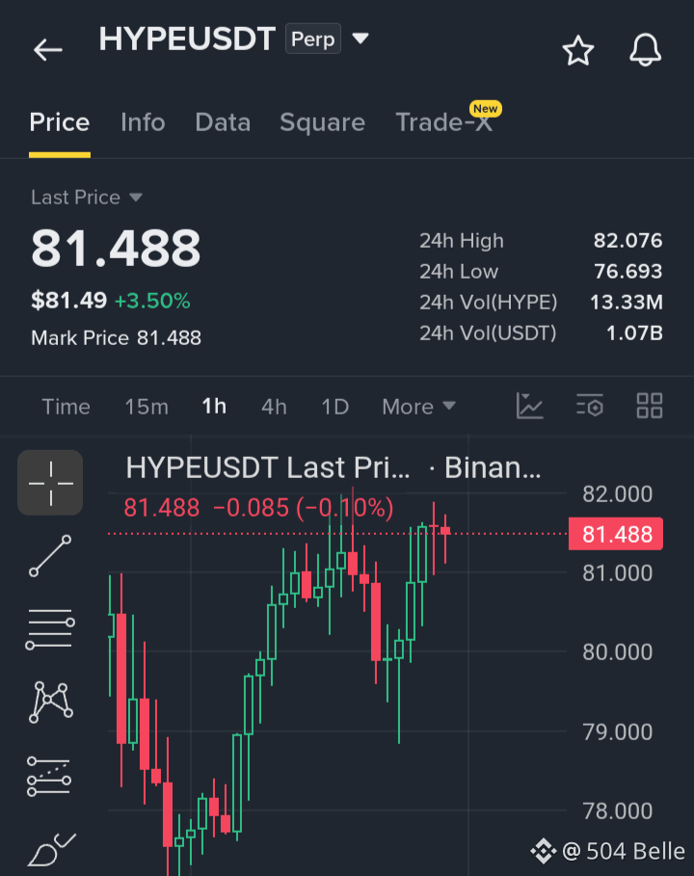Select the 15m interval
The image size is (694, 876).
point(147,407)
